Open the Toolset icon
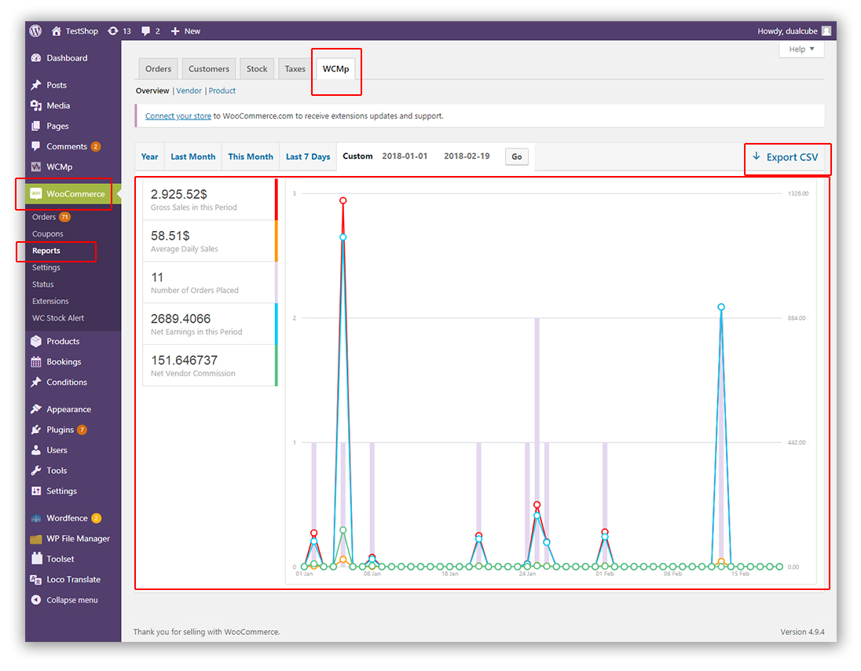861x671 pixels. coord(36,559)
